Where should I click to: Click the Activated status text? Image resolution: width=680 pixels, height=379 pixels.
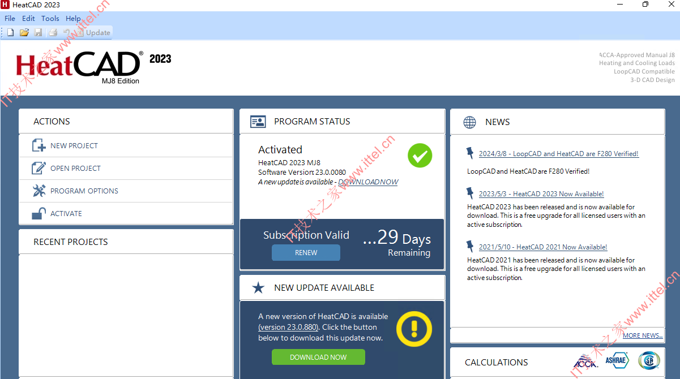coord(280,150)
